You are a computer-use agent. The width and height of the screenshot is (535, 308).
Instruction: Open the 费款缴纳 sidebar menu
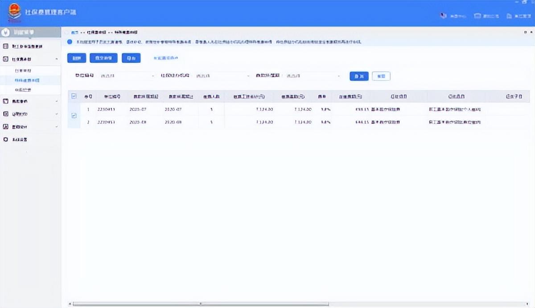tap(30, 101)
